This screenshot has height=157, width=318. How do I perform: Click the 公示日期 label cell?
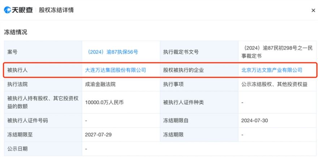(17, 148)
